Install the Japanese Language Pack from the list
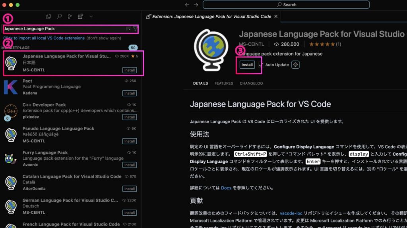This screenshot has height=228, width=407. click(130, 70)
